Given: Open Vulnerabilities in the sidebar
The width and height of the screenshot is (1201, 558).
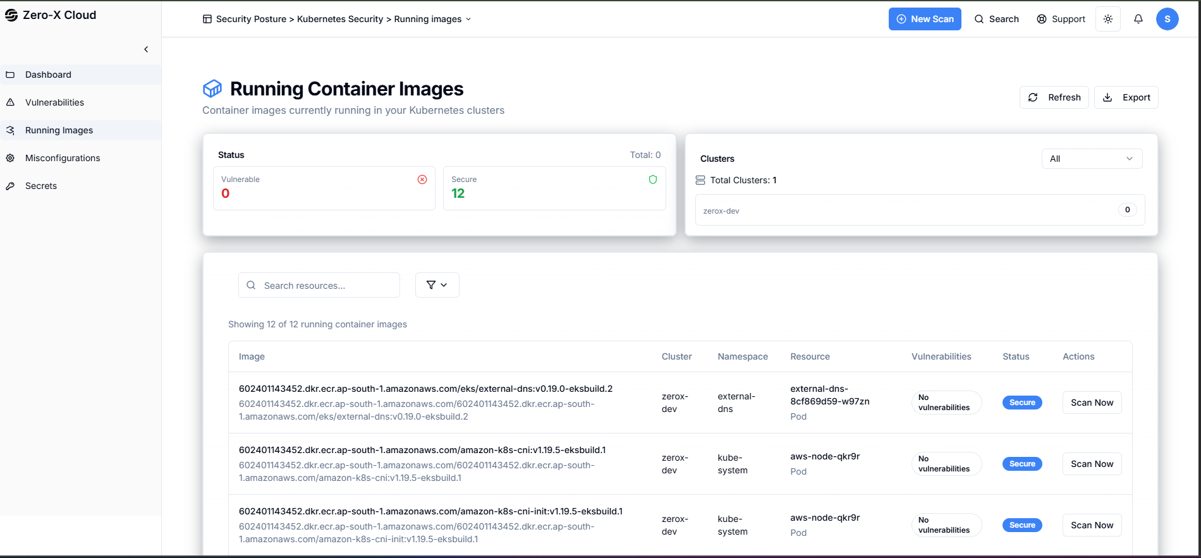Looking at the screenshot, I should click(x=80, y=102).
